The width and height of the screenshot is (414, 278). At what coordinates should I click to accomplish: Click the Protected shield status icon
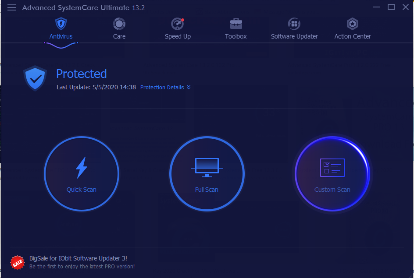pyautogui.click(x=35, y=78)
